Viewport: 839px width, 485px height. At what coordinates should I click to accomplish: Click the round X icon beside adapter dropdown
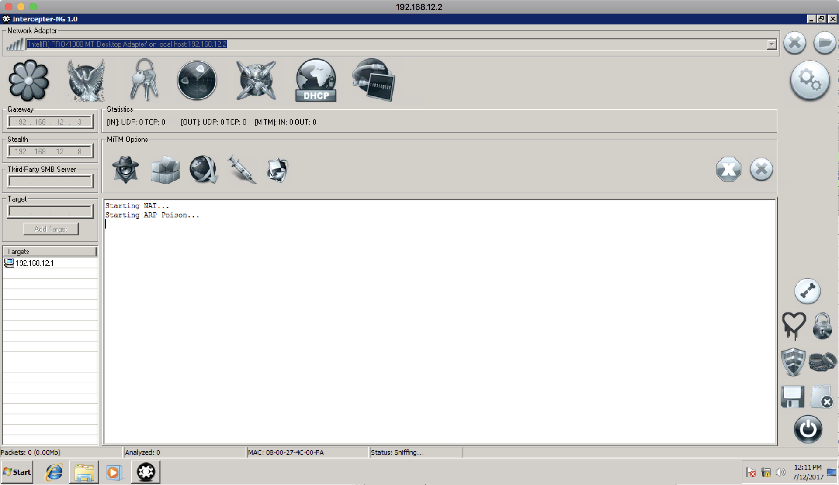pyautogui.click(x=794, y=43)
